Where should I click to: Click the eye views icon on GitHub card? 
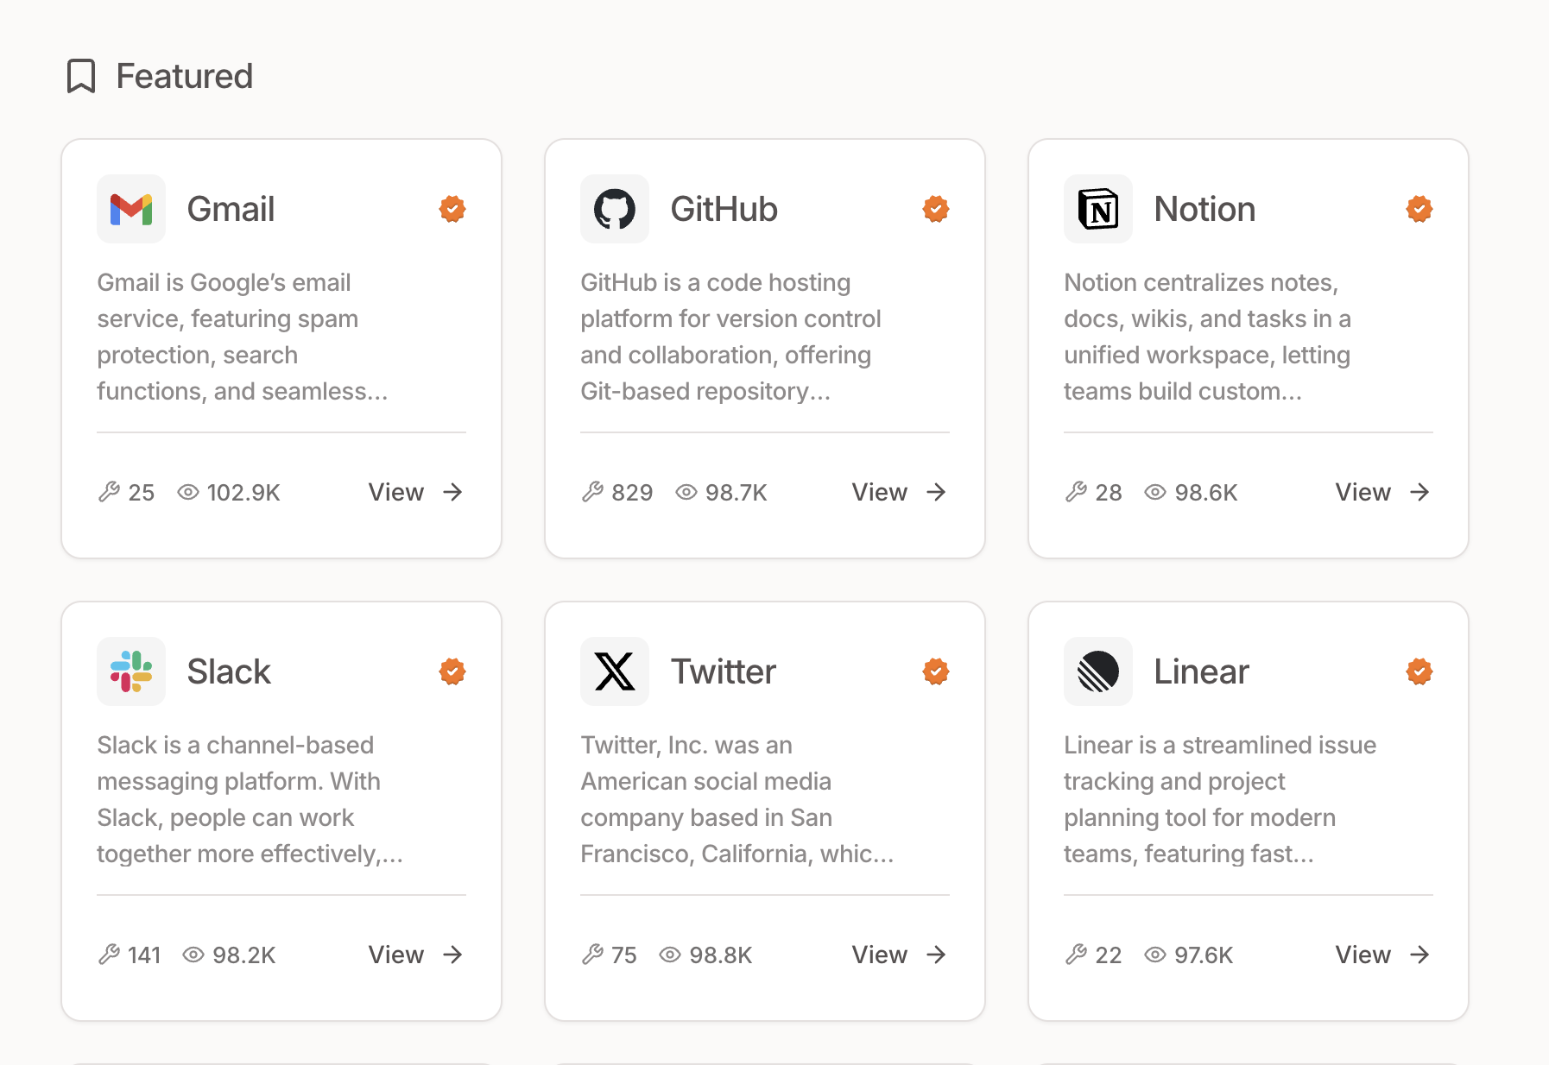[x=686, y=492]
